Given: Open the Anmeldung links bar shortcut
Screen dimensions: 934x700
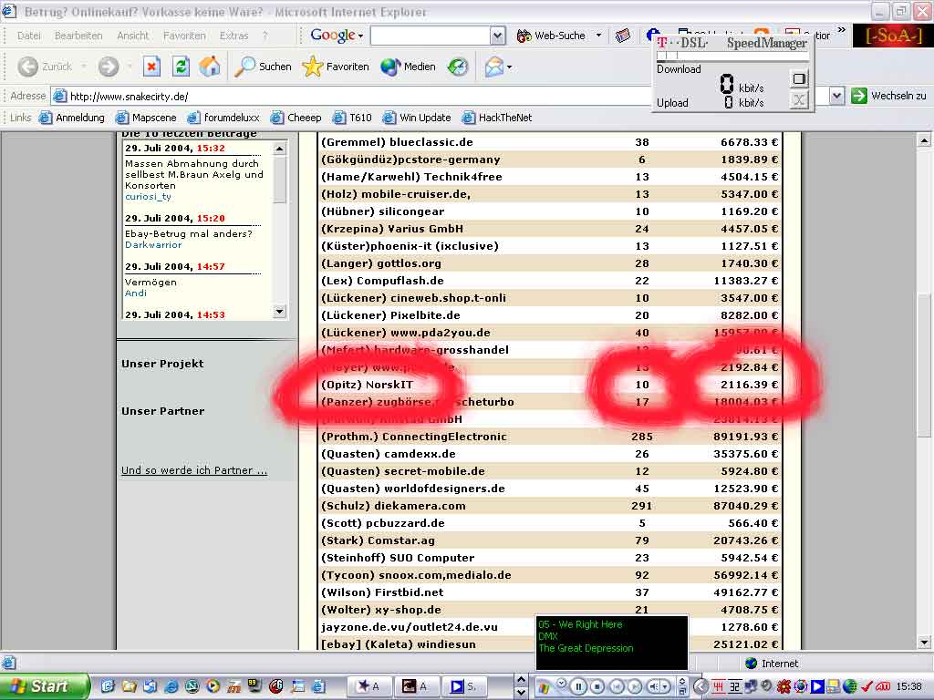Looking at the screenshot, I should pos(72,118).
